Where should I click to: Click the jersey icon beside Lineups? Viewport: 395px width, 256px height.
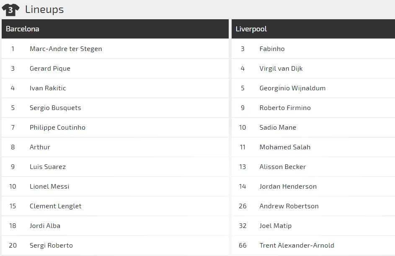coord(10,10)
